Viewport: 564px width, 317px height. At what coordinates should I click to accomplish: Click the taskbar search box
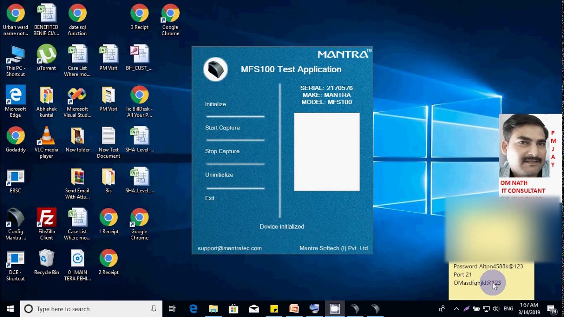91,309
